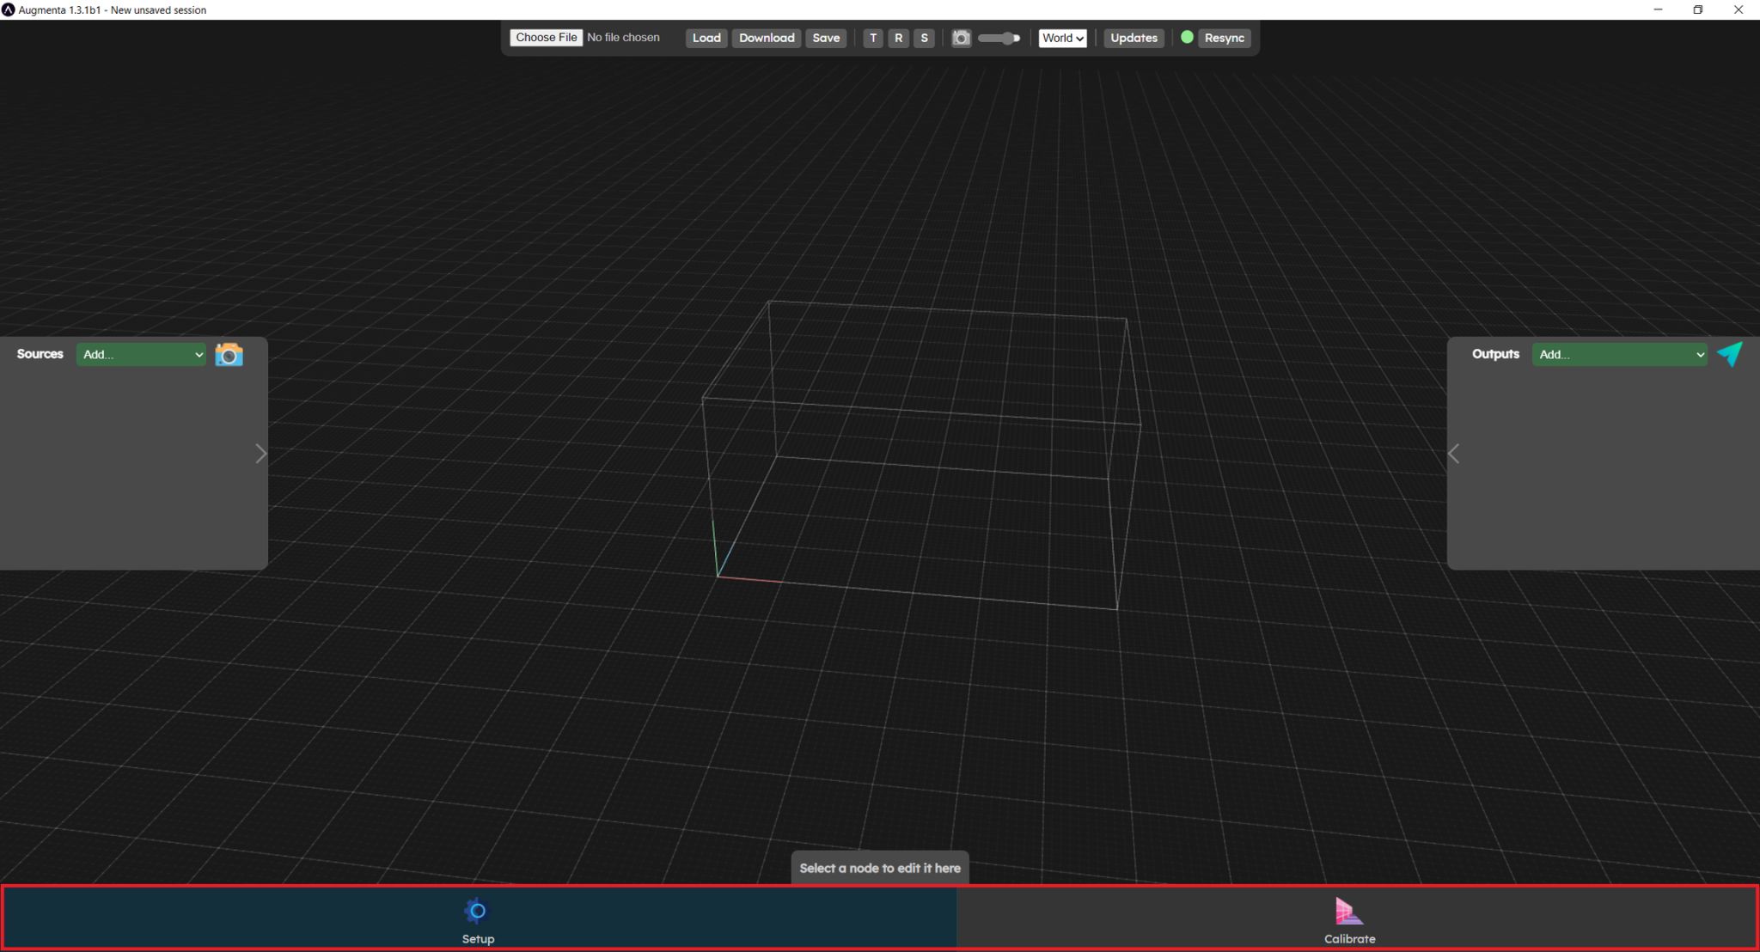
Task: Click the Load button
Action: pyautogui.click(x=705, y=38)
